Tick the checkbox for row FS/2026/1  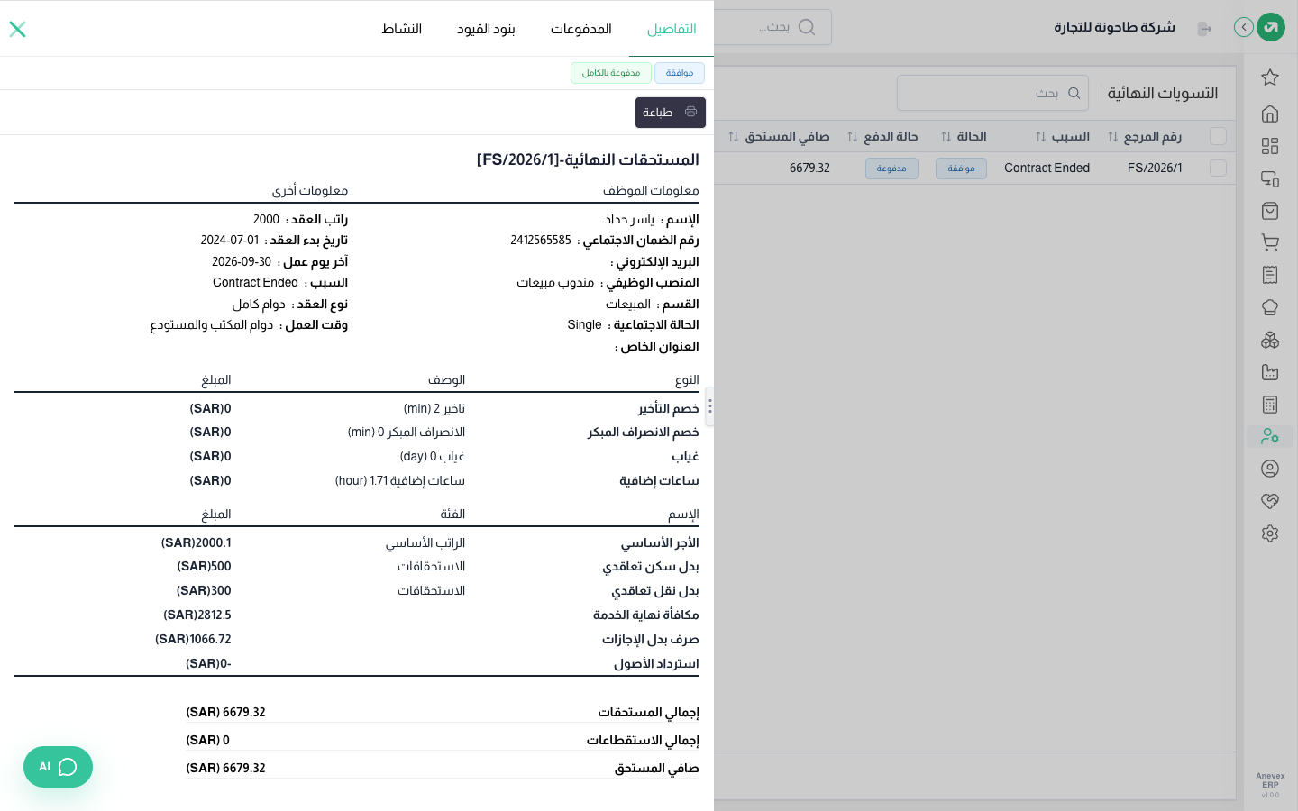point(1218,168)
